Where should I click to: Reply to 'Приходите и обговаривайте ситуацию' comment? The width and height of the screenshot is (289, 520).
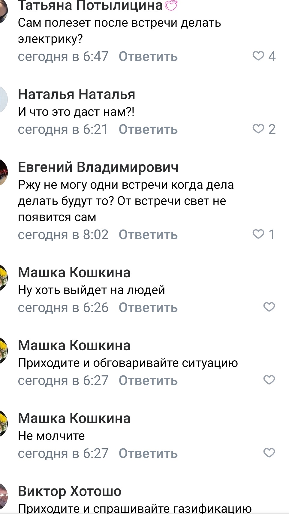[x=148, y=380]
